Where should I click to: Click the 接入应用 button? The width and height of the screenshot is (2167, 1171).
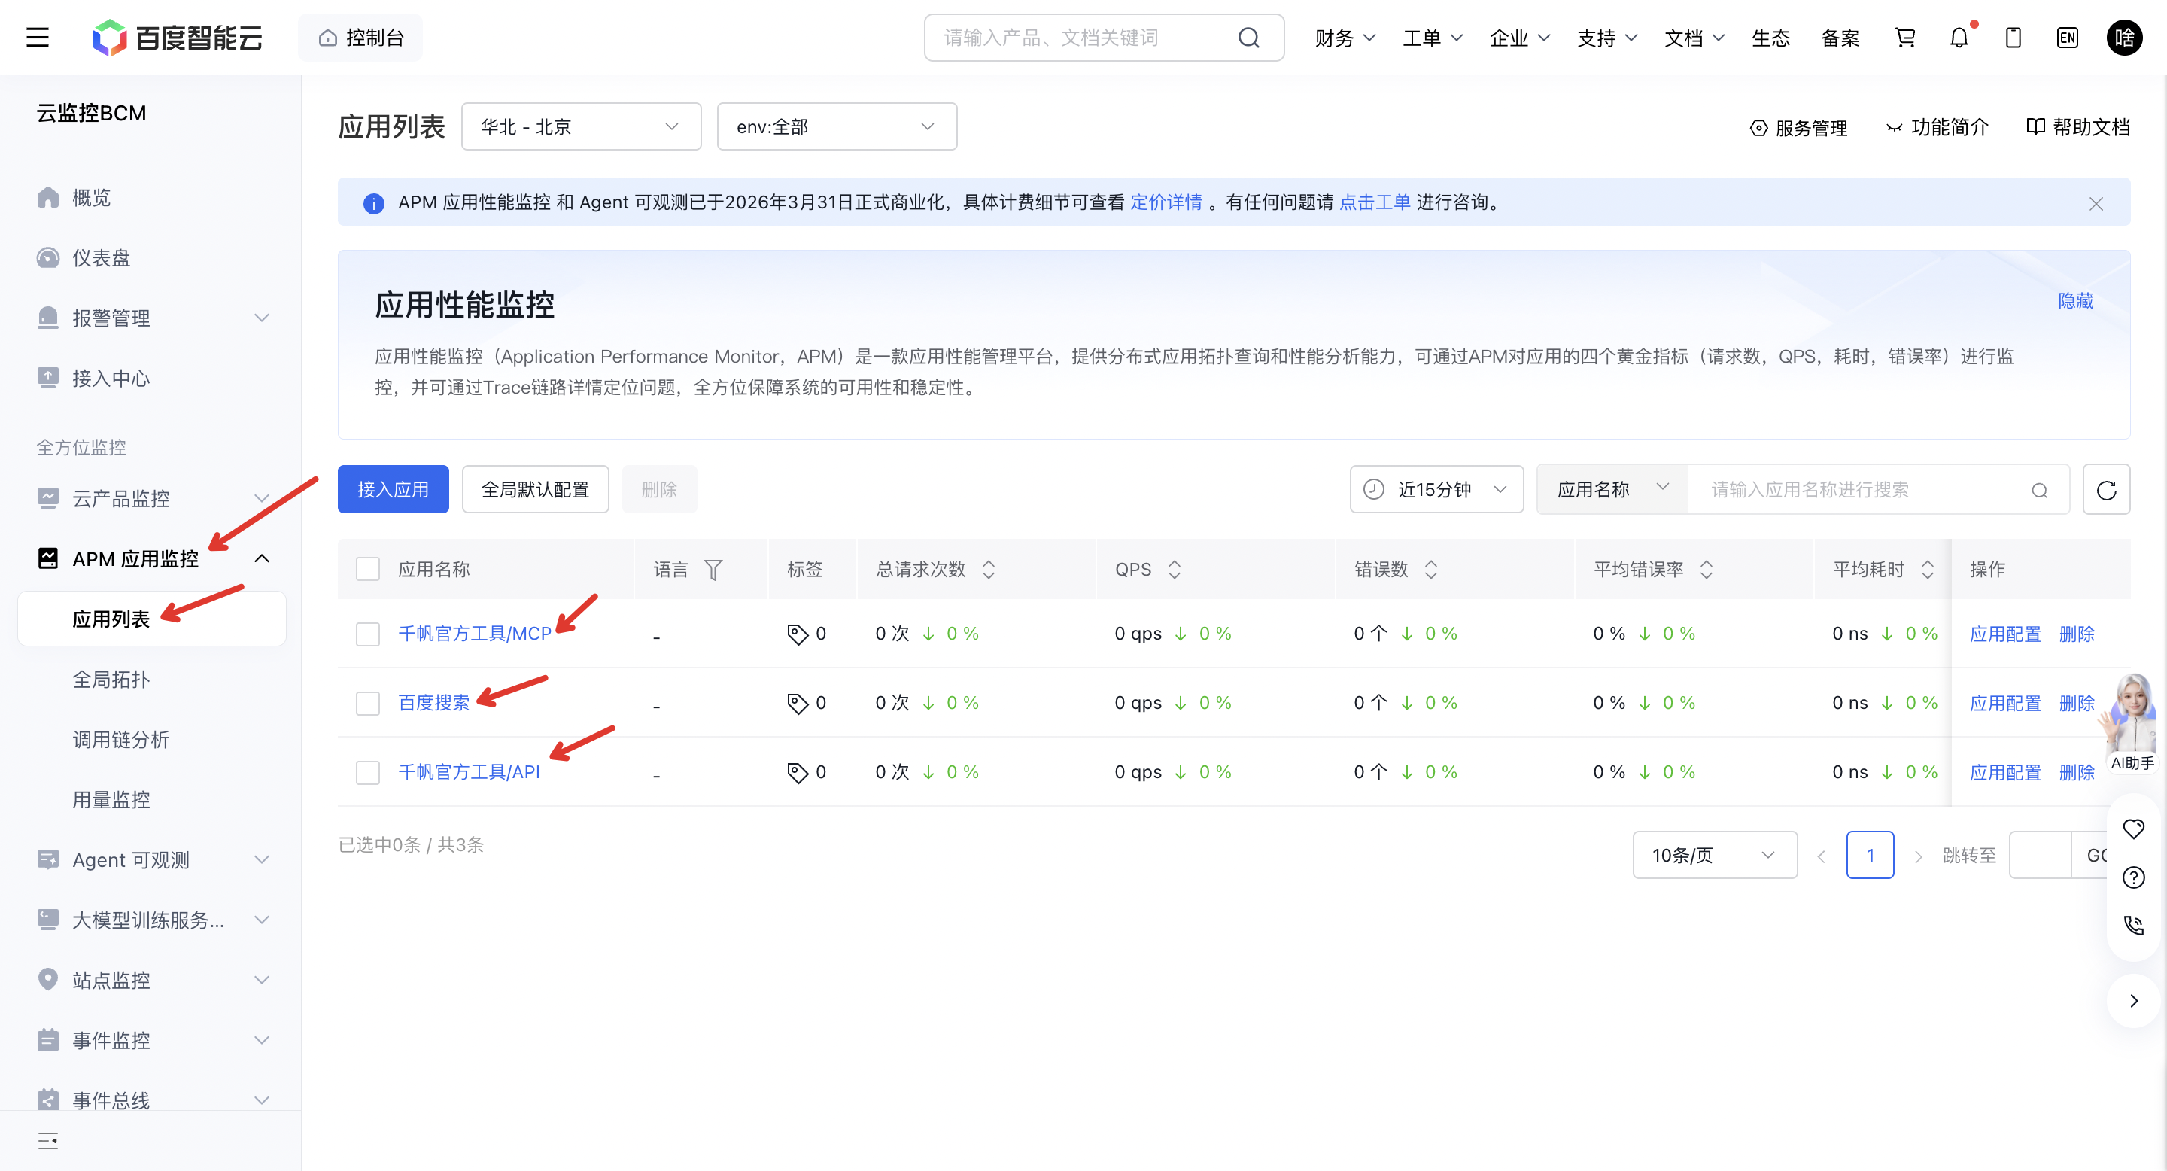393,490
